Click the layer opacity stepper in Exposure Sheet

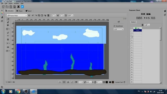149,25
